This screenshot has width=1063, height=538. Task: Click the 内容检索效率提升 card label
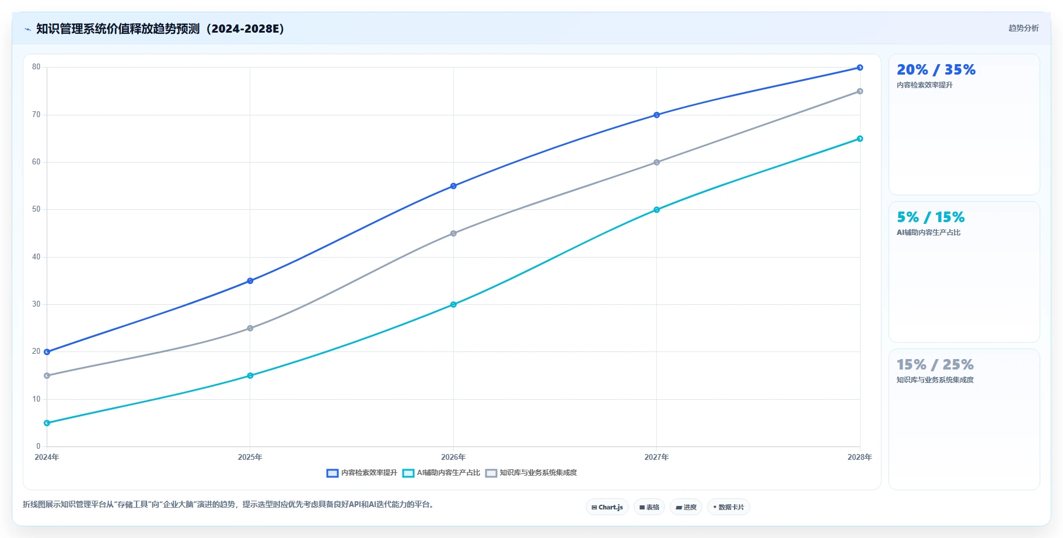pyautogui.click(x=925, y=85)
